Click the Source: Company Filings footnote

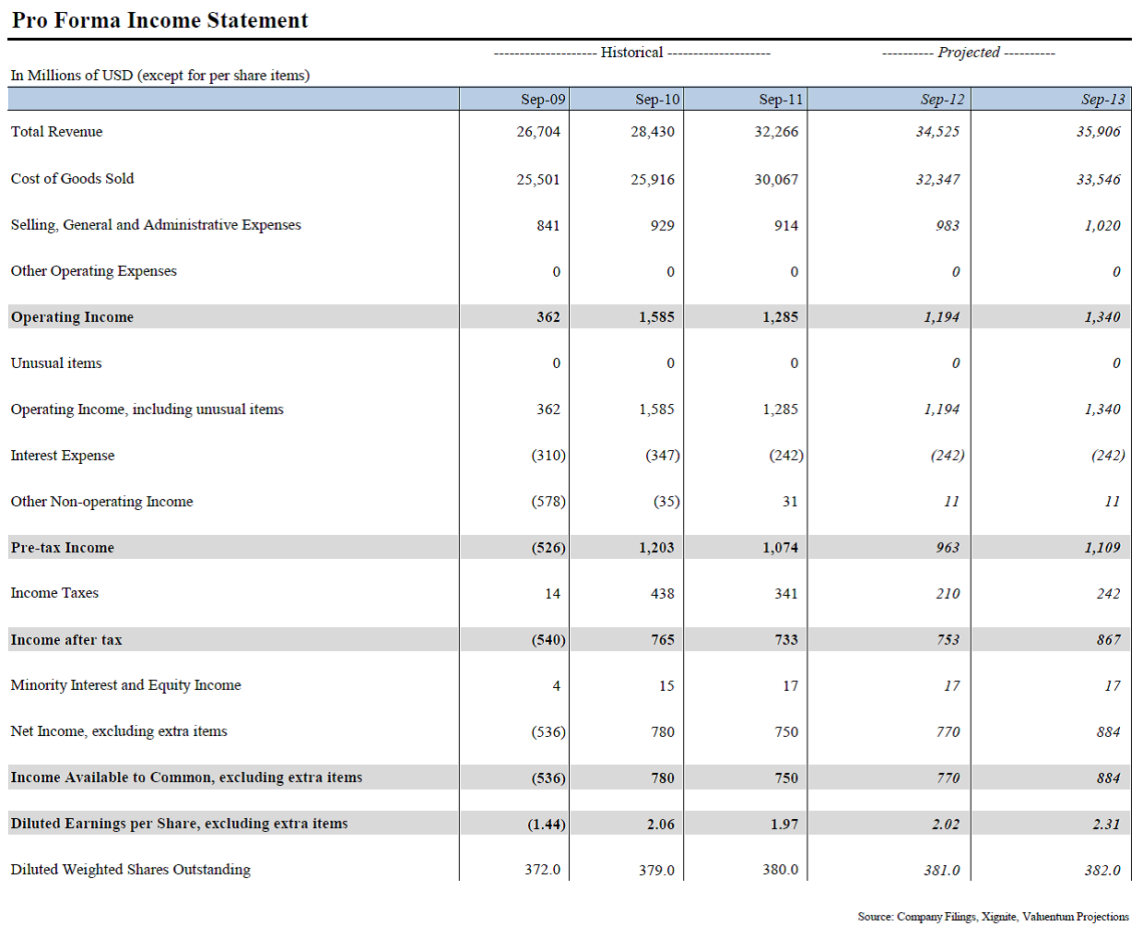pyautogui.click(x=993, y=917)
